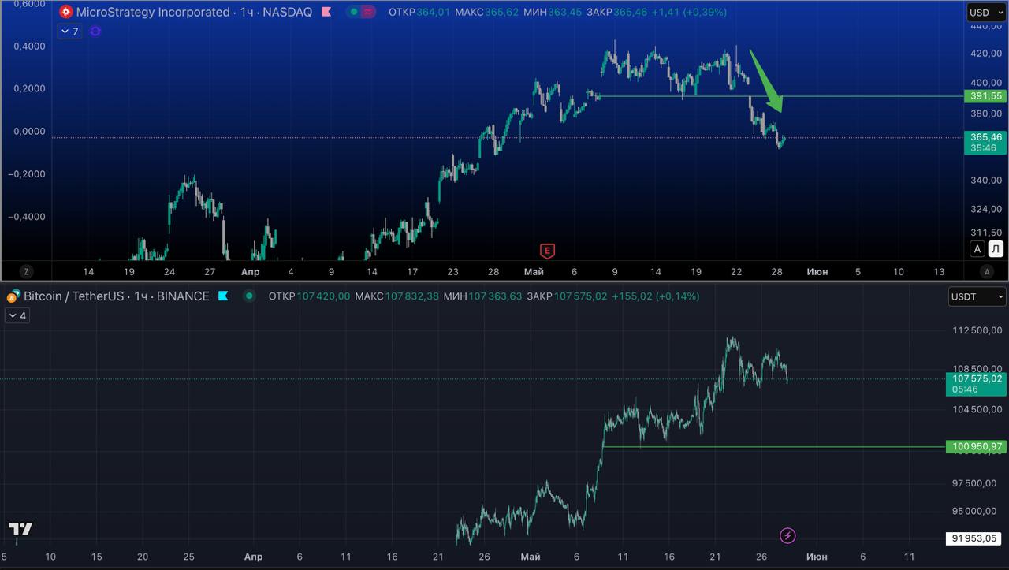The height and width of the screenshot is (570, 1009).
Task: Click the МИН value 107 363,63
Action: 495,296
